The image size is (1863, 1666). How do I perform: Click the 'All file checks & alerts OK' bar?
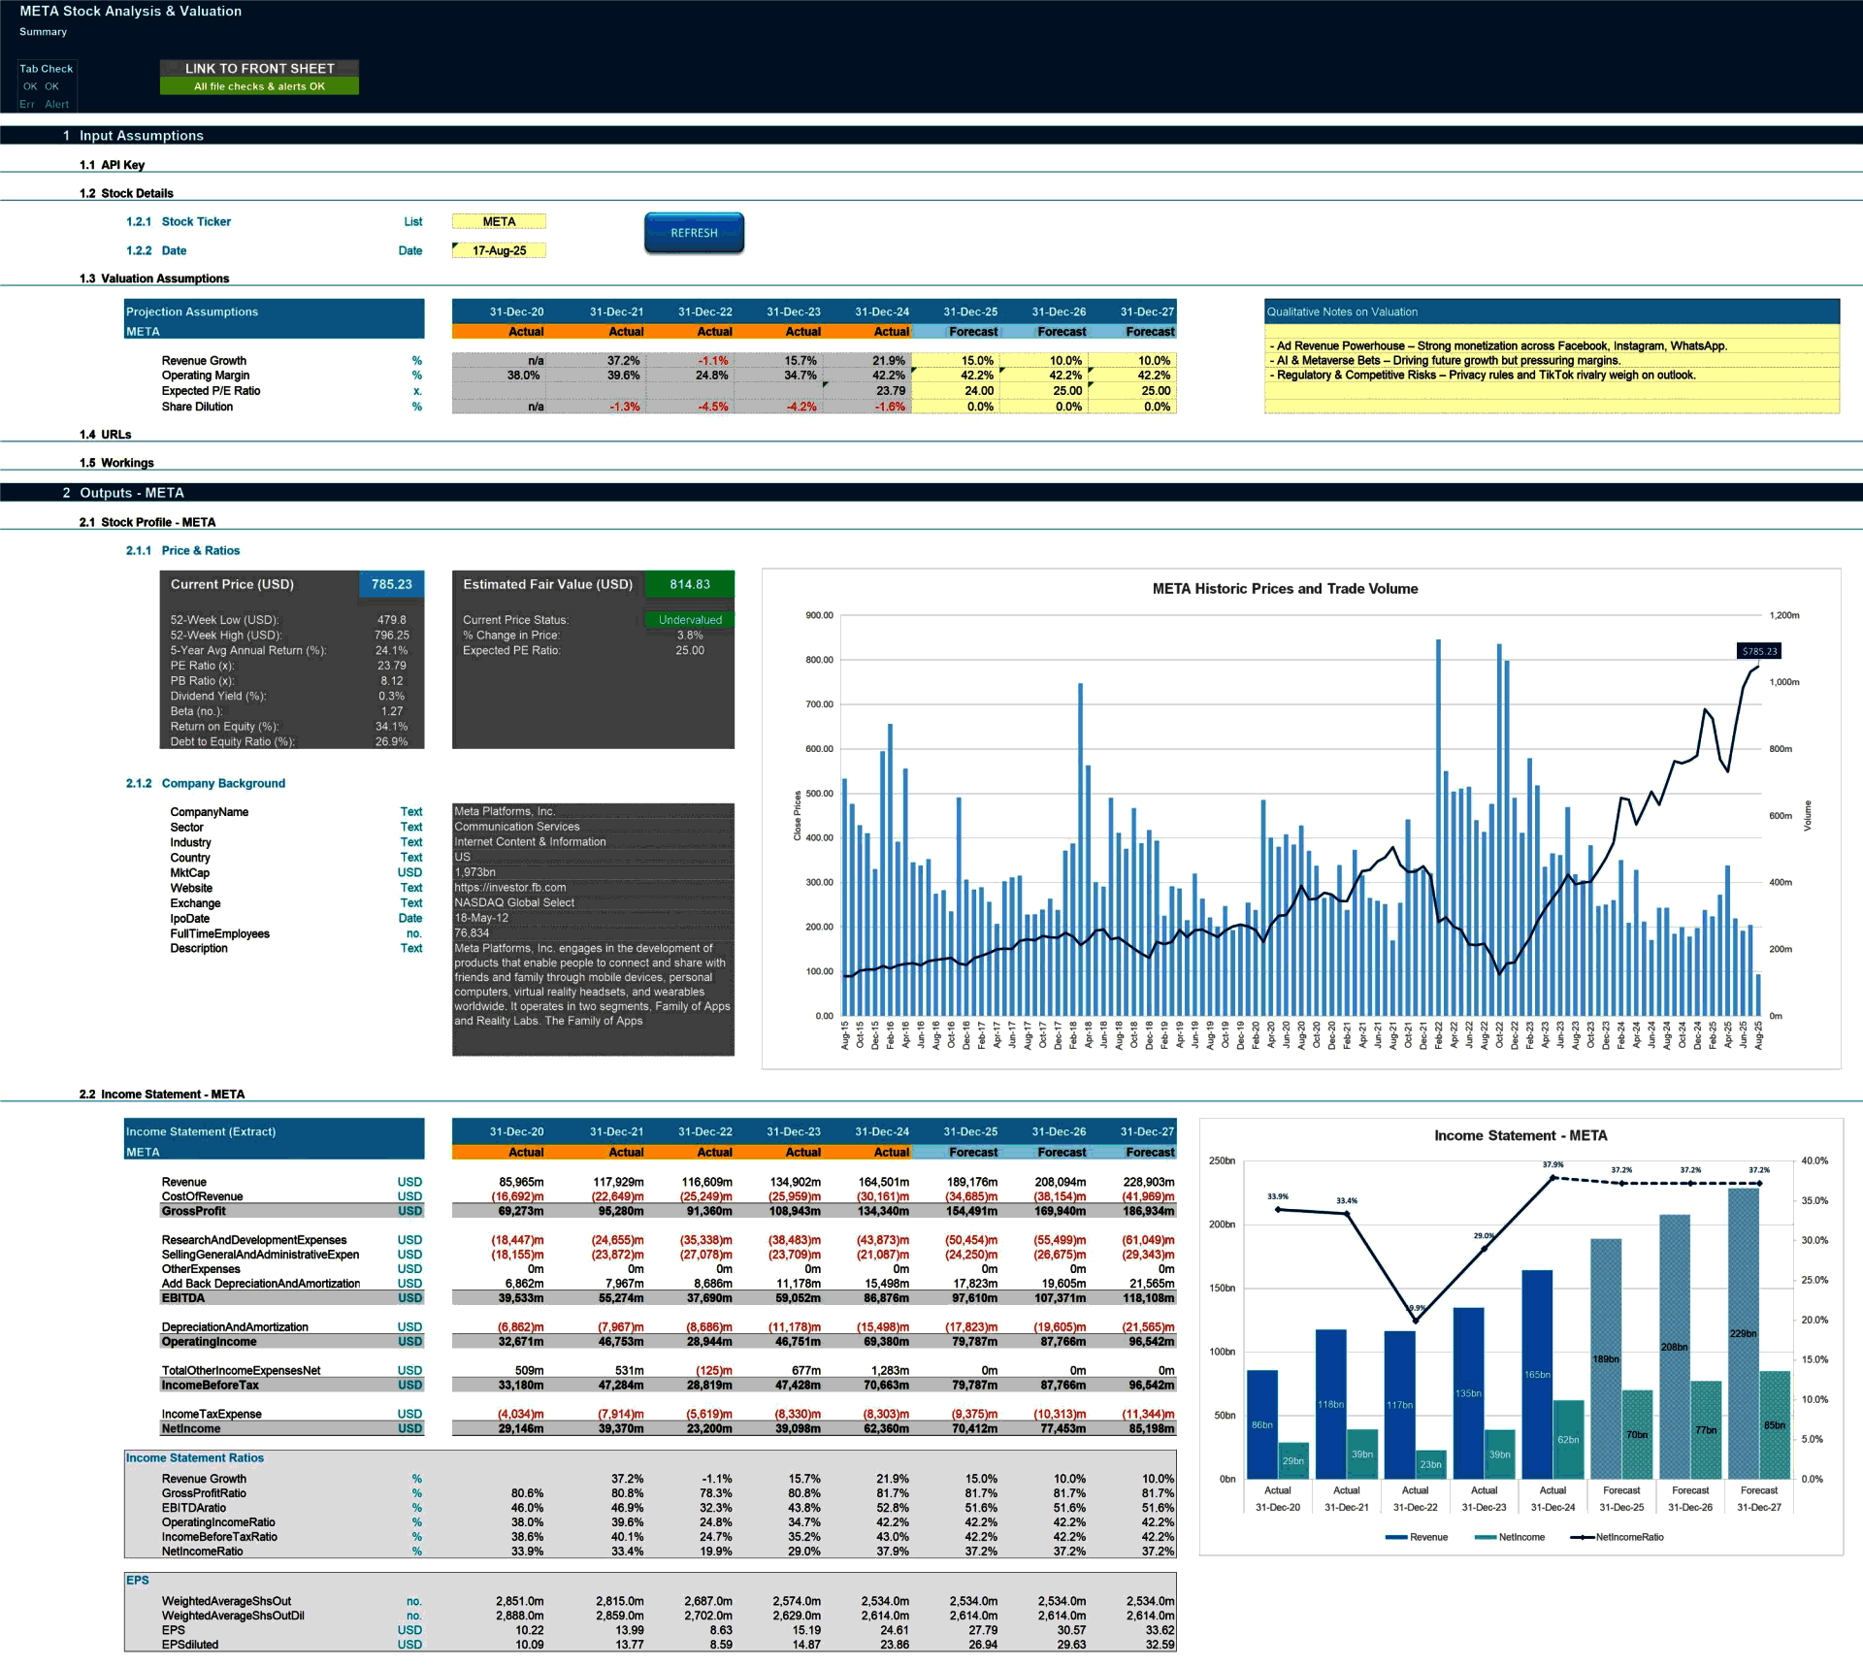259,86
